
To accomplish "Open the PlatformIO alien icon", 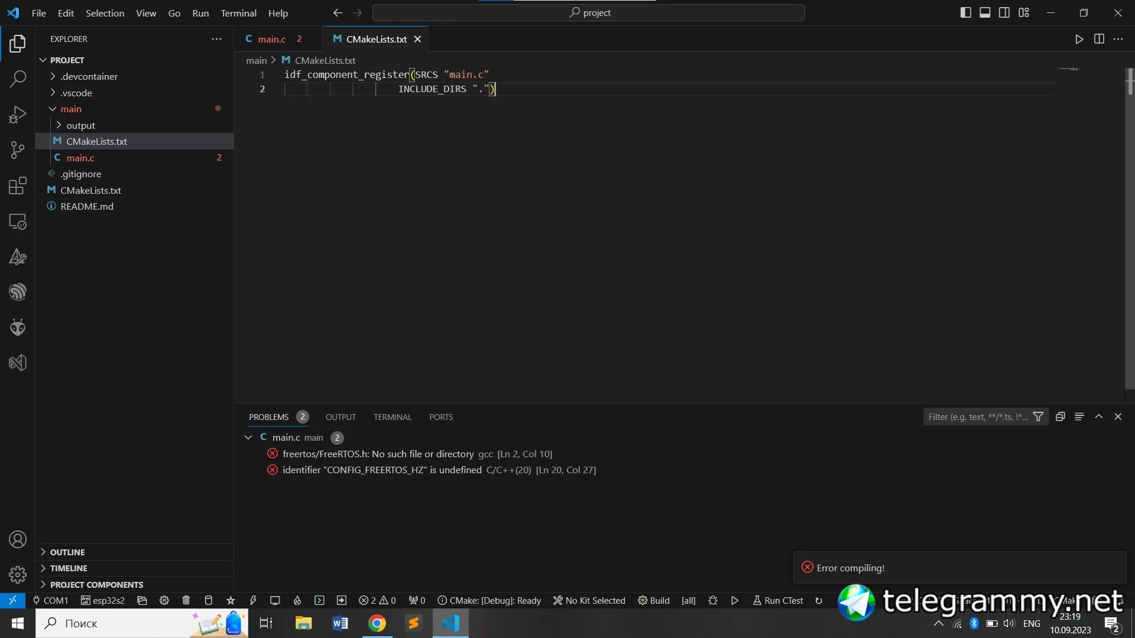I will (x=18, y=327).
